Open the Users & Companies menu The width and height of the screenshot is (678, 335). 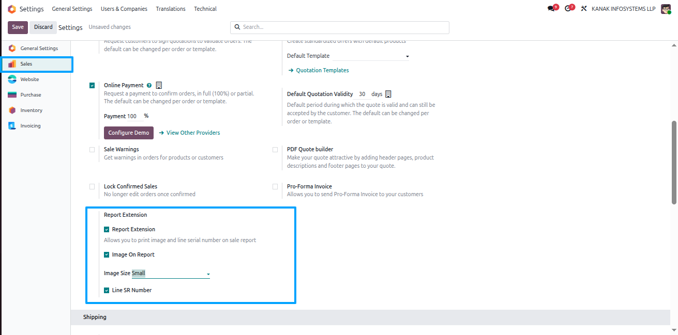tap(124, 9)
